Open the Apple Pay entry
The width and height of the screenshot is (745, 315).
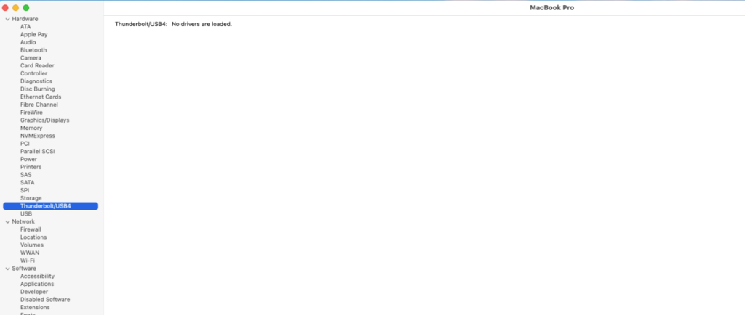[33, 34]
